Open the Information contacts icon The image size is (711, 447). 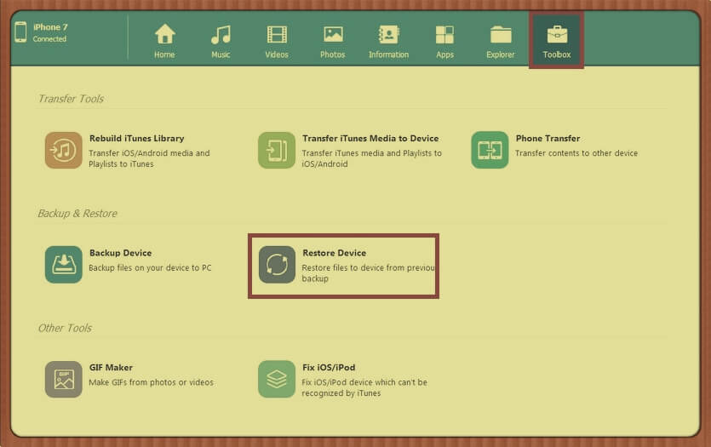388,34
